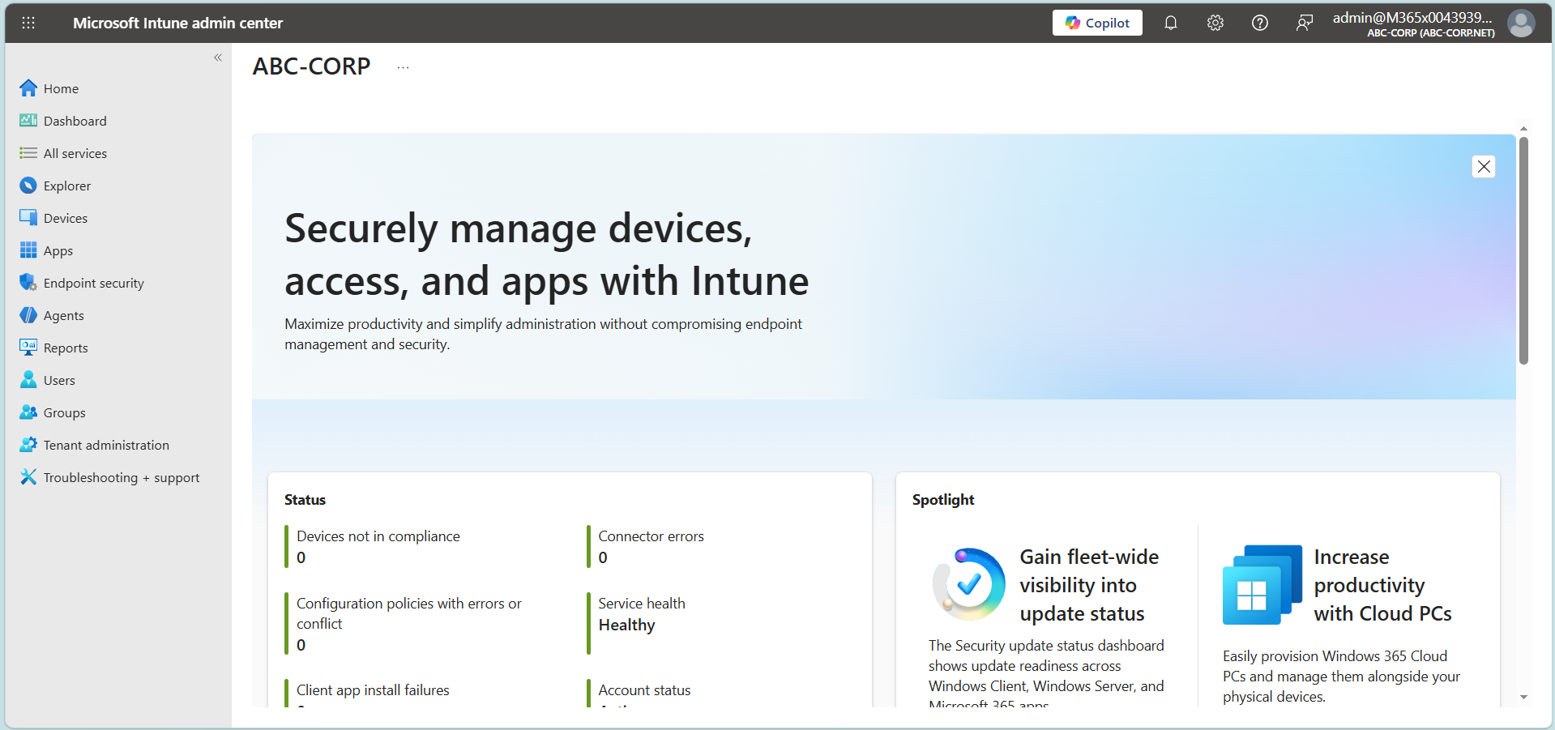
Task: Click the admin account name text
Action: click(x=1412, y=17)
